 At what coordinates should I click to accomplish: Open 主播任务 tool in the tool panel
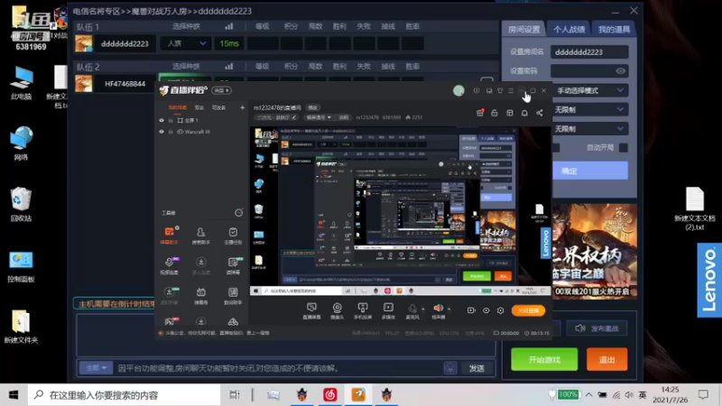tap(233, 235)
